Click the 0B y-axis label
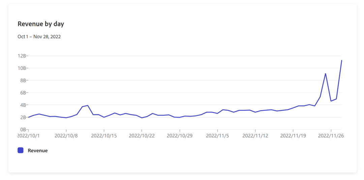The height and width of the screenshot is (180, 364). [23, 130]
